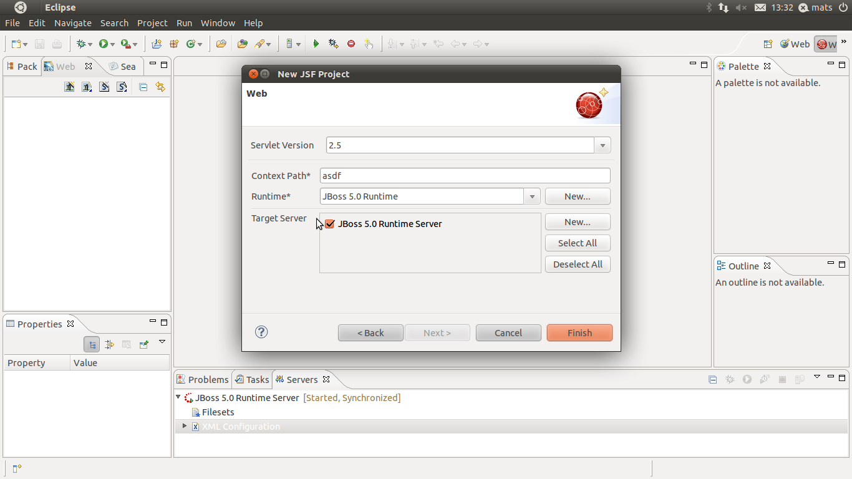Image resolution: width=852 pixels, height=479 pixels.
Task: Click the Value column header
Action: pos(120,362)
